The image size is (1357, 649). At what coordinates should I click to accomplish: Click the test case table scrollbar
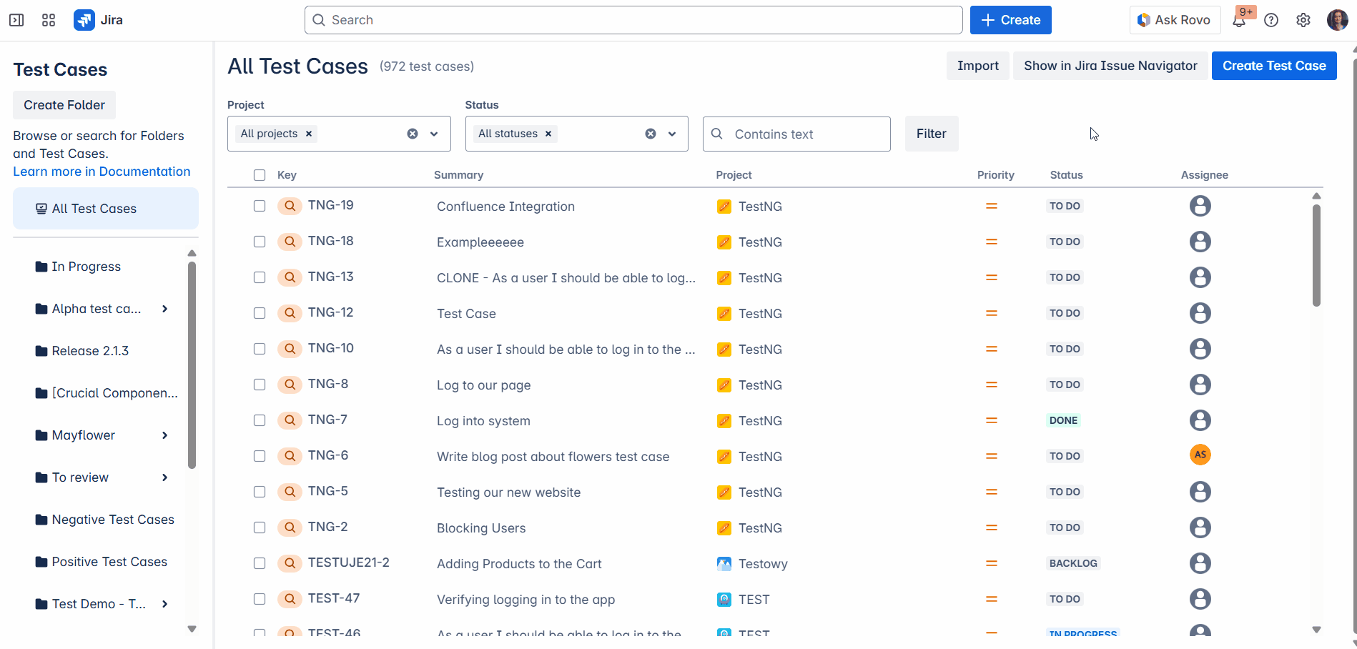[x=1316, y=256]
